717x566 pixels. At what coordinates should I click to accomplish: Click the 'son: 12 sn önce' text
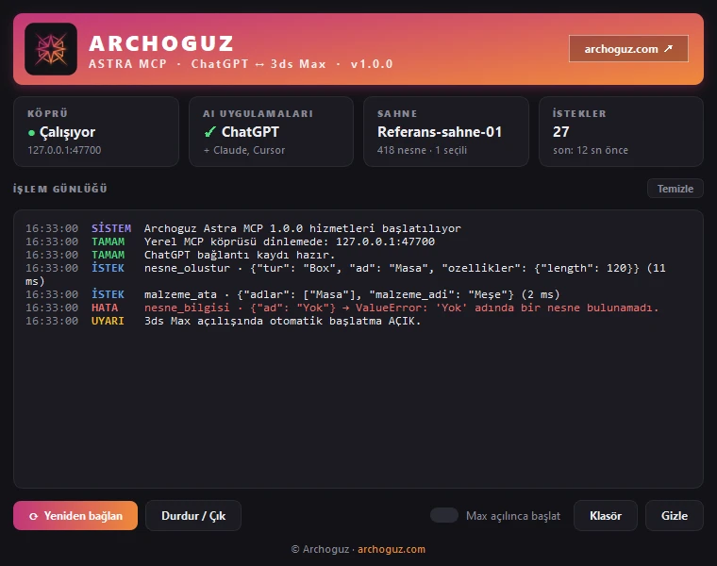click(x=591, y=150)
